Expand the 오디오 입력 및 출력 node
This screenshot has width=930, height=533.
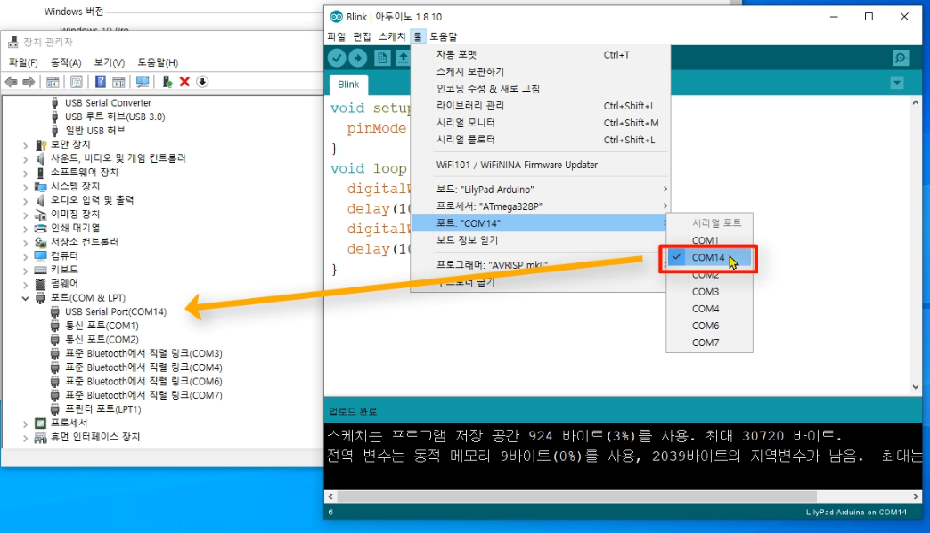click(x=26, y=201)
